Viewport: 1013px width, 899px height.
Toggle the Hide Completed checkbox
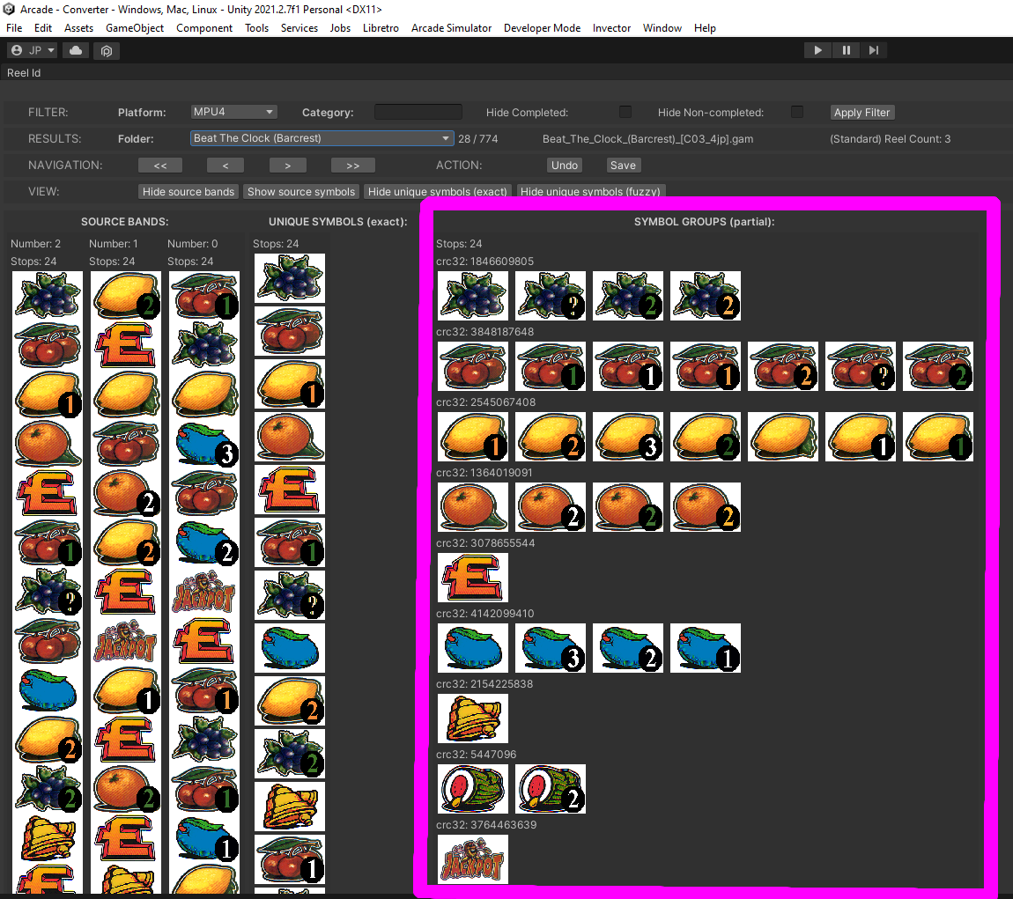click(625, 112)
